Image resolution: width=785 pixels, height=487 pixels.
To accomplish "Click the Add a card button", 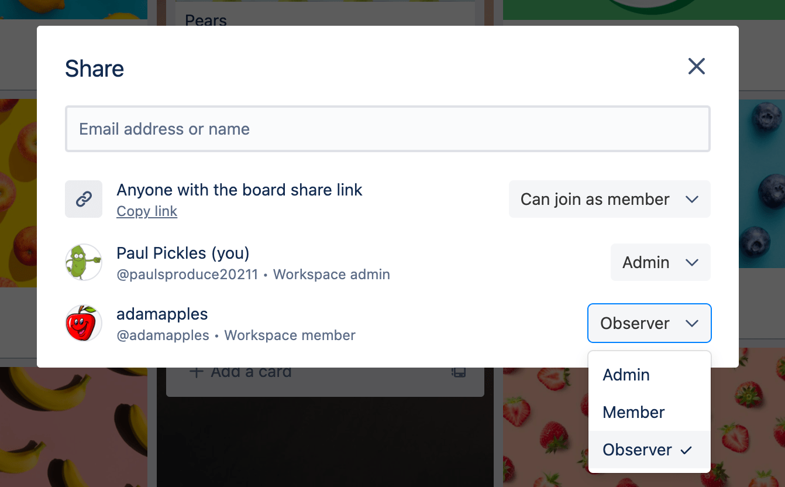I will click(250, 372).
